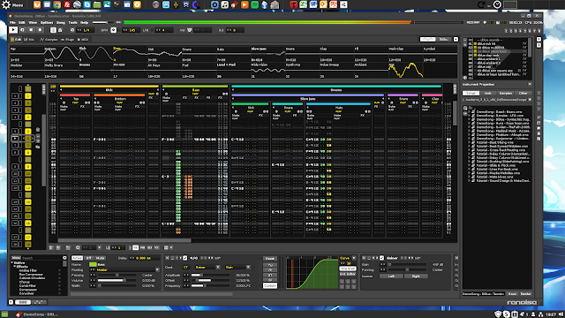Adjust the track Volume slider
This screenshot has width=565, height=318.
[117, 280]
